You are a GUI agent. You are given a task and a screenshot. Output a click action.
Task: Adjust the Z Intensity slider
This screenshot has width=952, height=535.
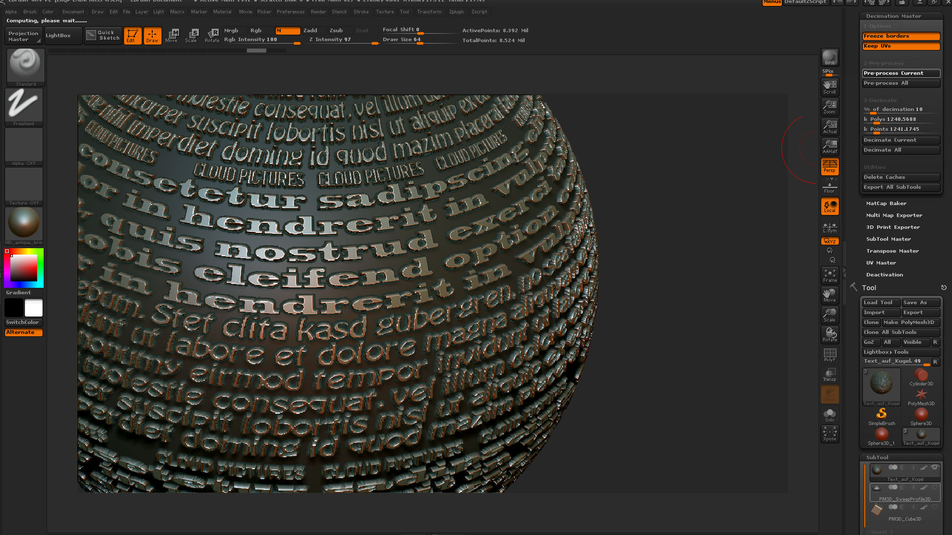(343, 40)
